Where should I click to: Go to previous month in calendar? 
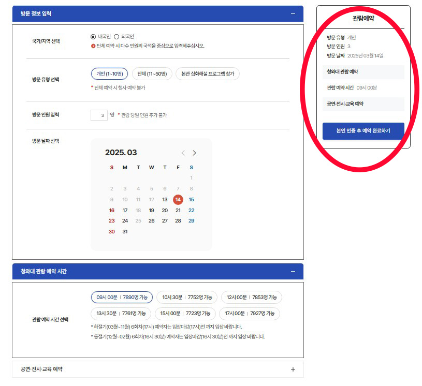pos(183,153)
